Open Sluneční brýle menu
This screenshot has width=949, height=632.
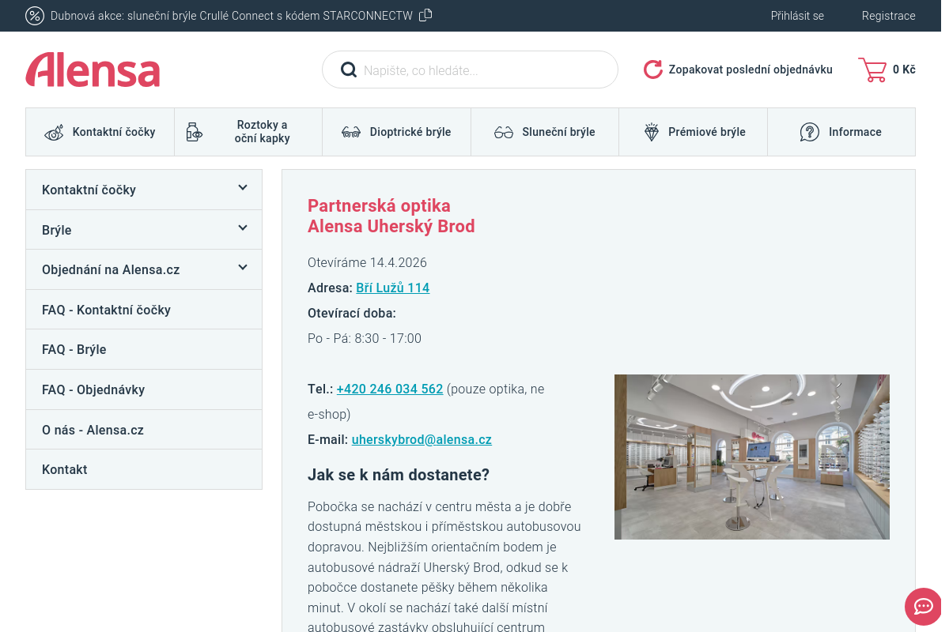[545, 132]
